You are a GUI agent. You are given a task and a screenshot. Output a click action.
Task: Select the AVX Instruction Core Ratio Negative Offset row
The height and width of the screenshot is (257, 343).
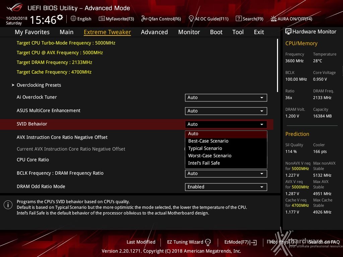click(62, 137)
